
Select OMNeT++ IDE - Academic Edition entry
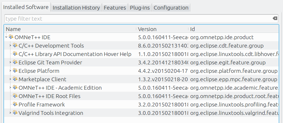tap(60, 88)
